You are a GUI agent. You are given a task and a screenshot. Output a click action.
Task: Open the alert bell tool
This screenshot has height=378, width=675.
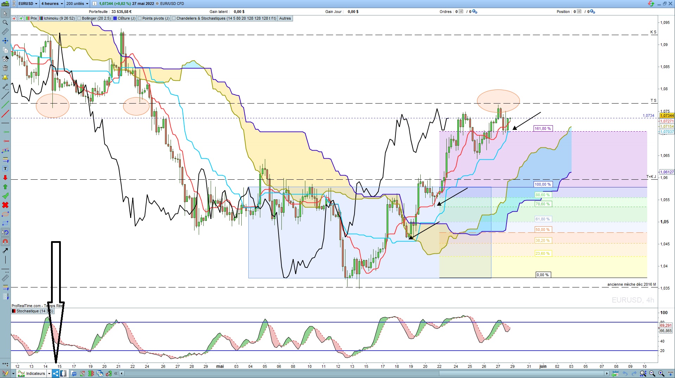5,77
